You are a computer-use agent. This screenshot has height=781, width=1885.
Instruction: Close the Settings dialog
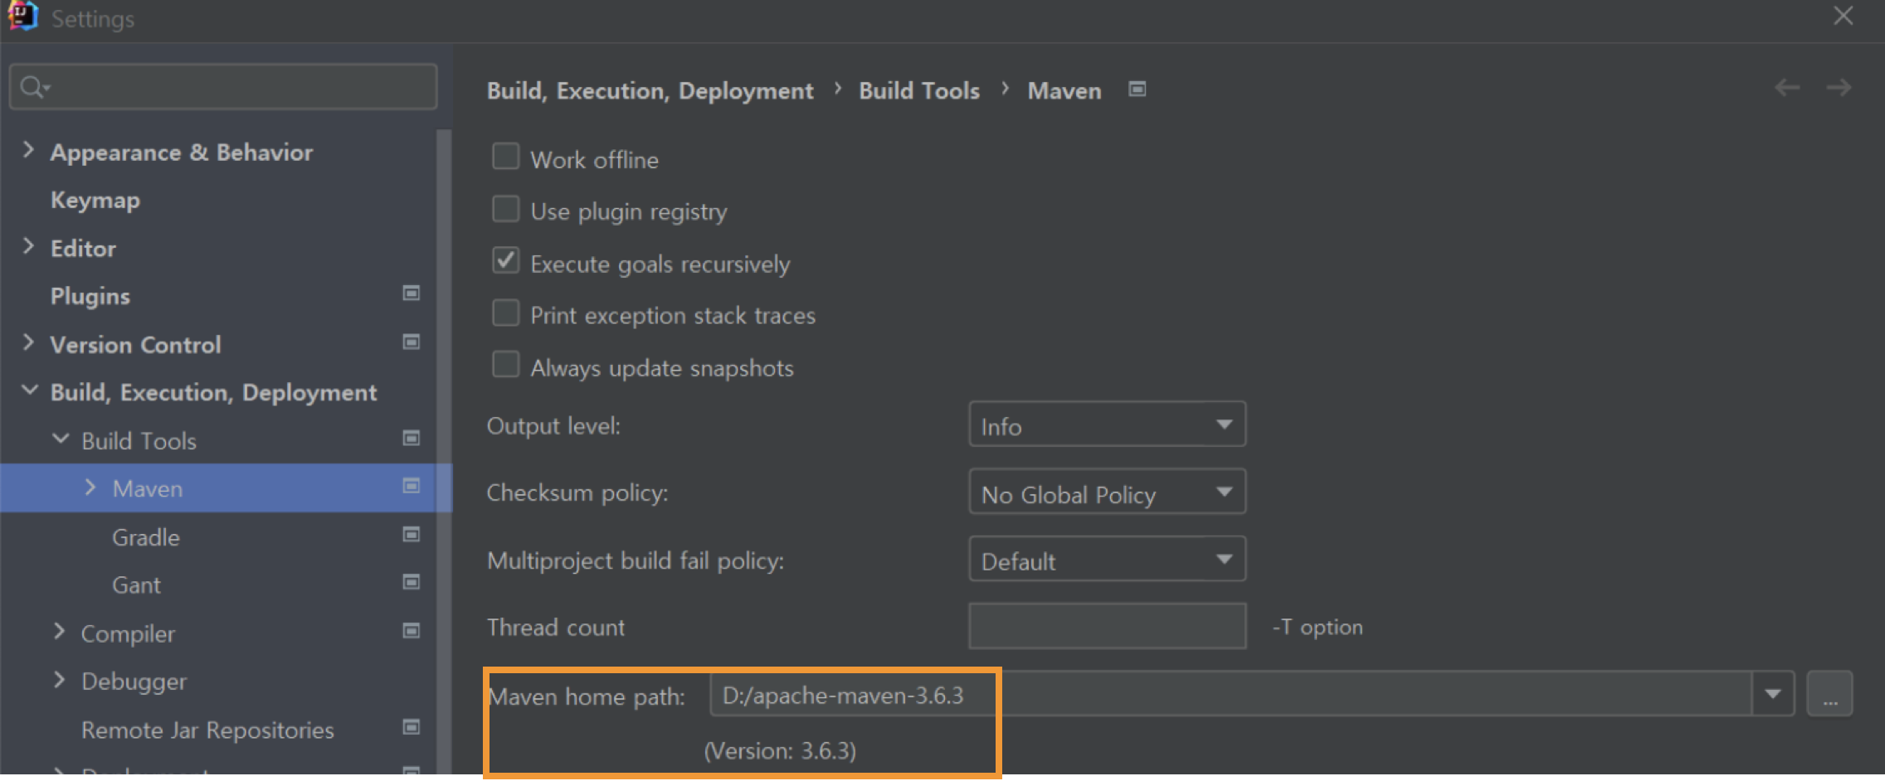click(x=1844, y=16)
